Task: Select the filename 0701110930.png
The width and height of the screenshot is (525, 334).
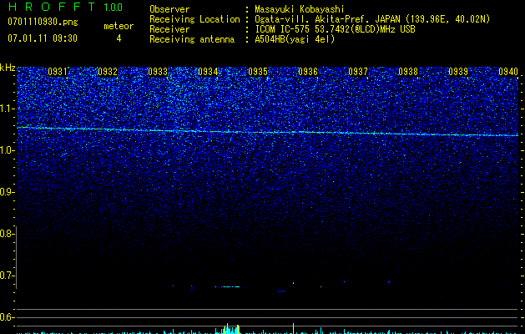Action: point(43,22)
